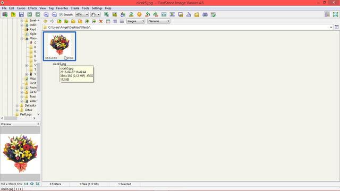Open the Tag menu
This screenshot has height=191, width=340.
coord(51,8)
